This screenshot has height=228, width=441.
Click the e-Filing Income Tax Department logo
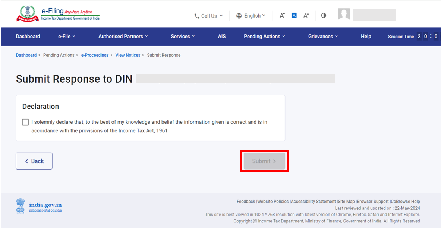pyautogui.click(x=58, y=14)
